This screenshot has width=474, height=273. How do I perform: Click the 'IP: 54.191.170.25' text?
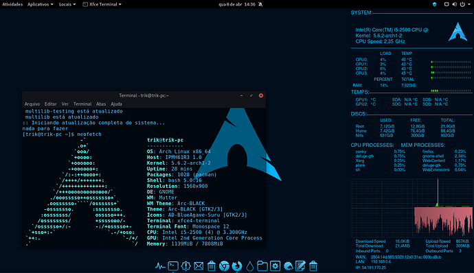pos(371,268)
